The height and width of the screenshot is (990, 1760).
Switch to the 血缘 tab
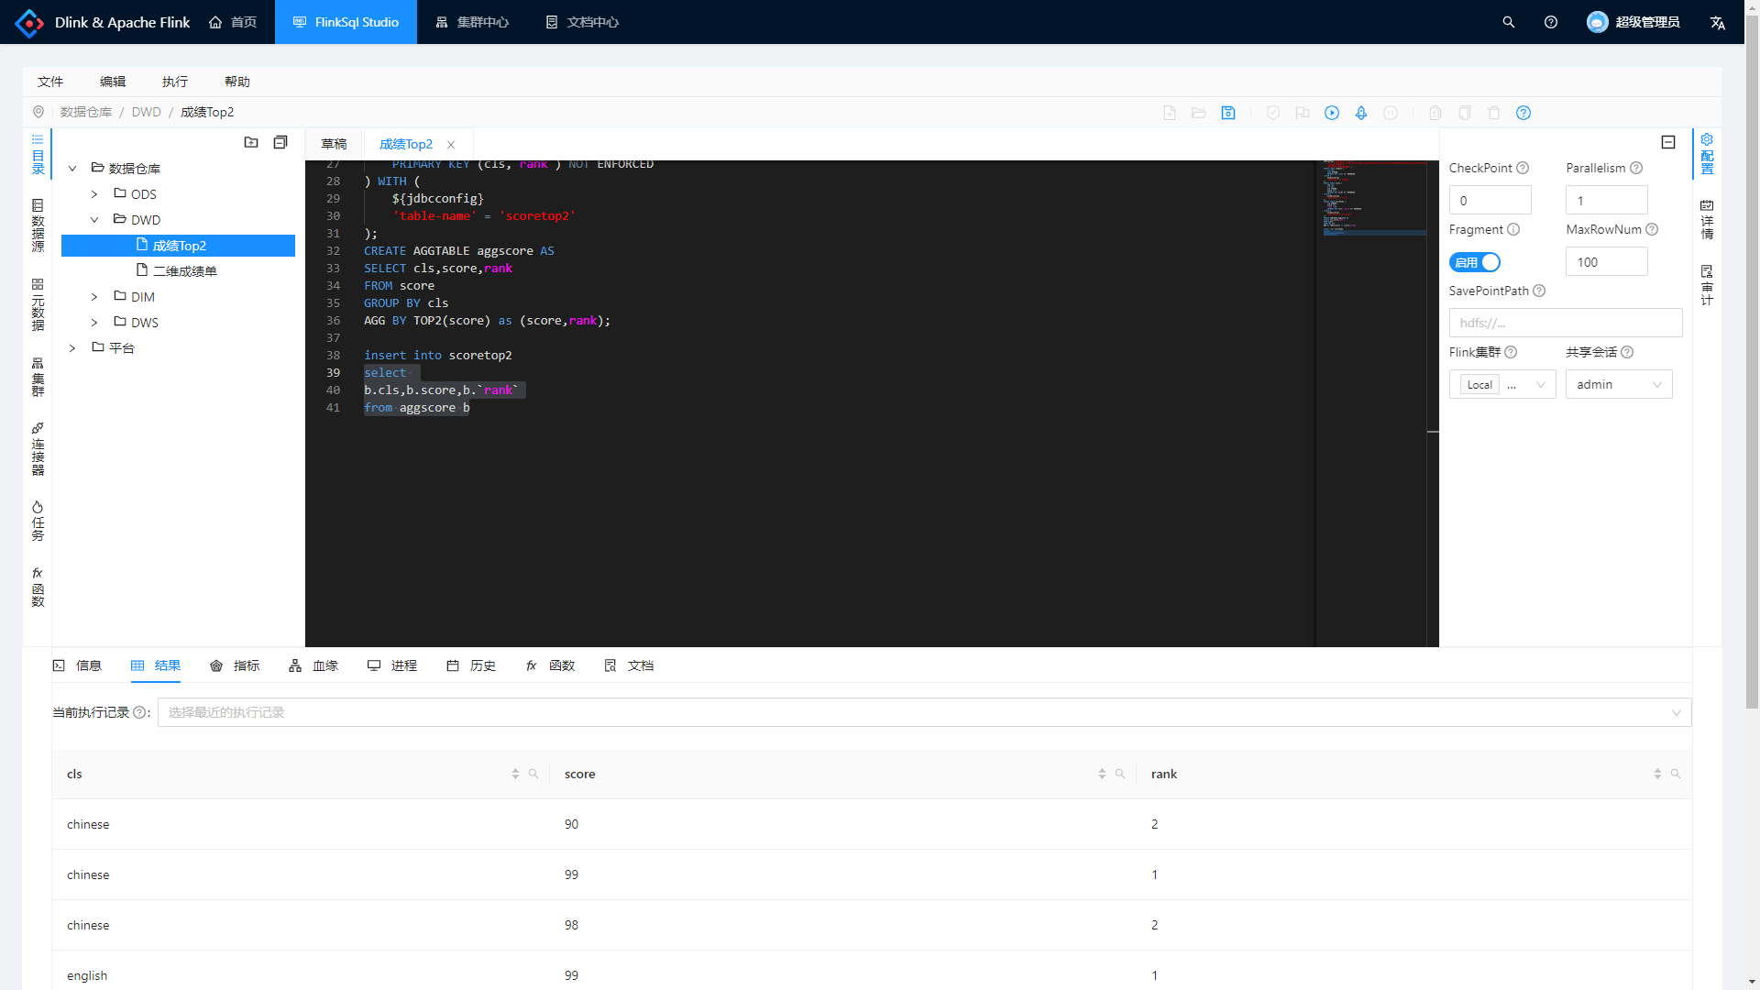314,665
